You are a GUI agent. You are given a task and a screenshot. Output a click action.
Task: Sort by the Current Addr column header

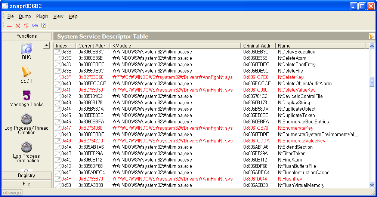(x=93, y=46)
